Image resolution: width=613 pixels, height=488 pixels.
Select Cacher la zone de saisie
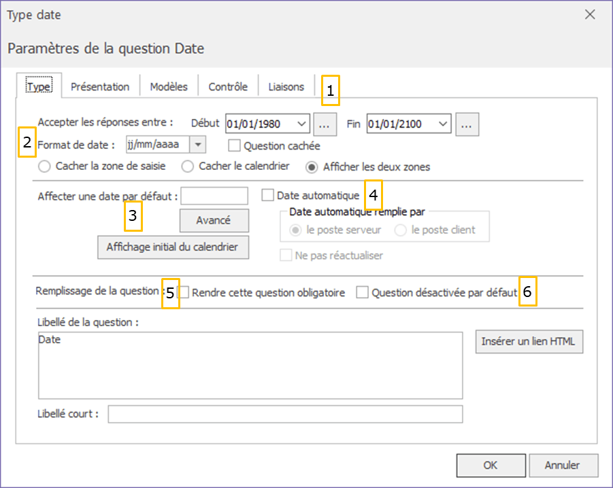(46, 167)
